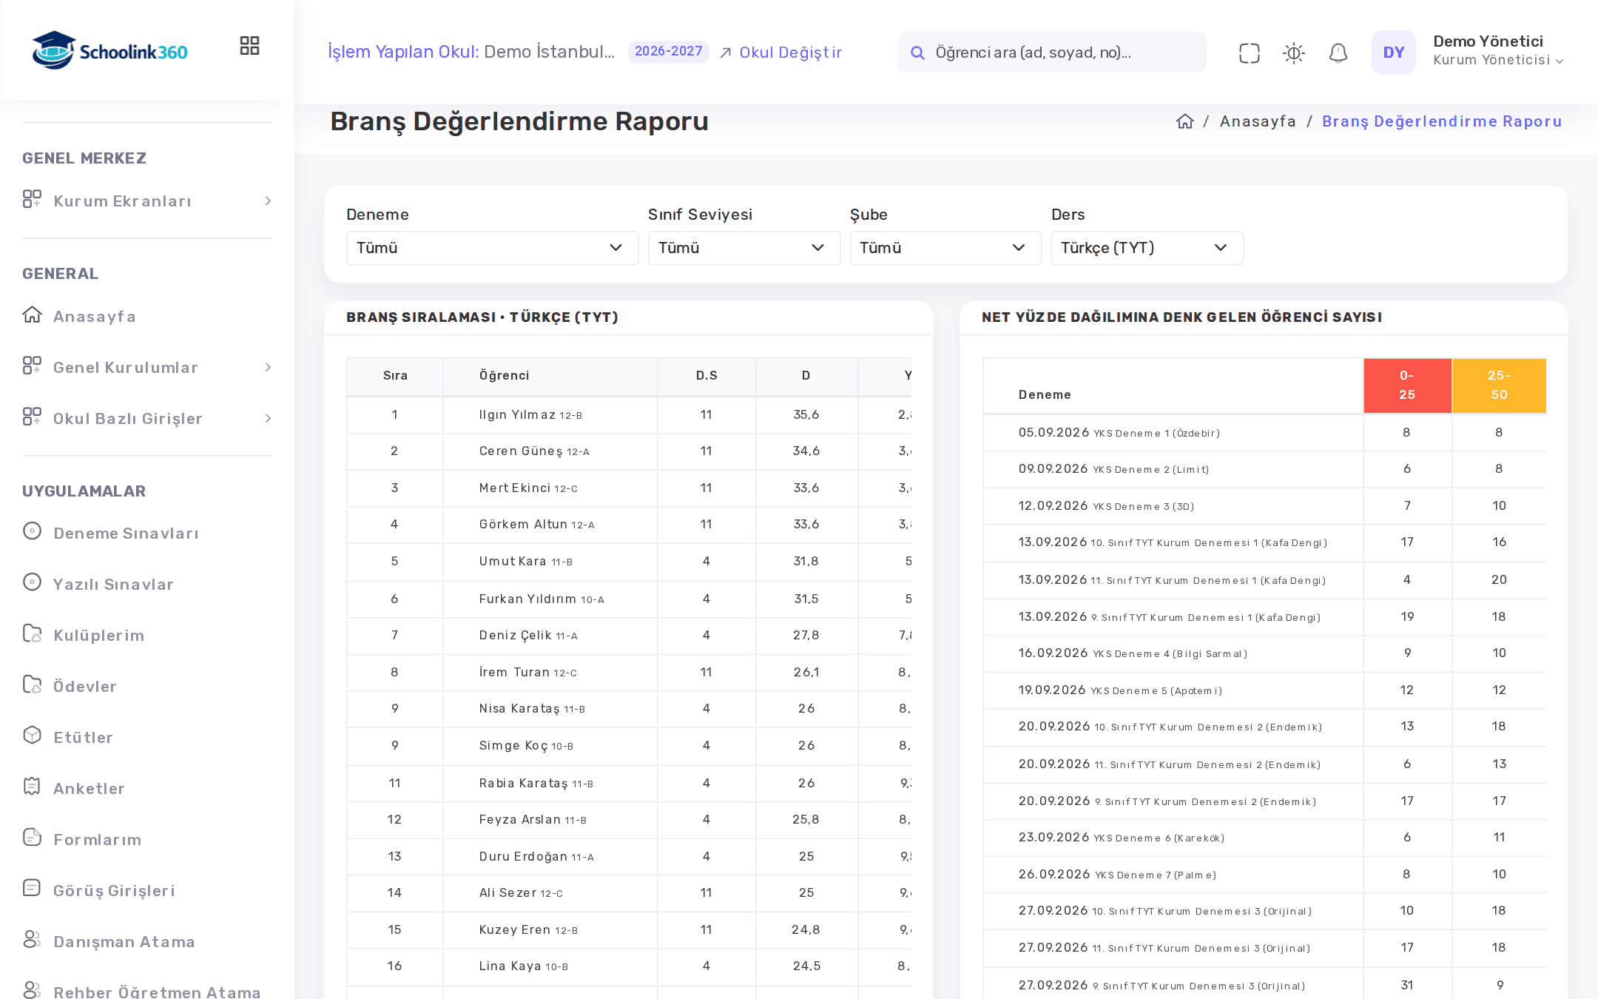Select student Ceren Güneş 12-A

coord(534,451)
